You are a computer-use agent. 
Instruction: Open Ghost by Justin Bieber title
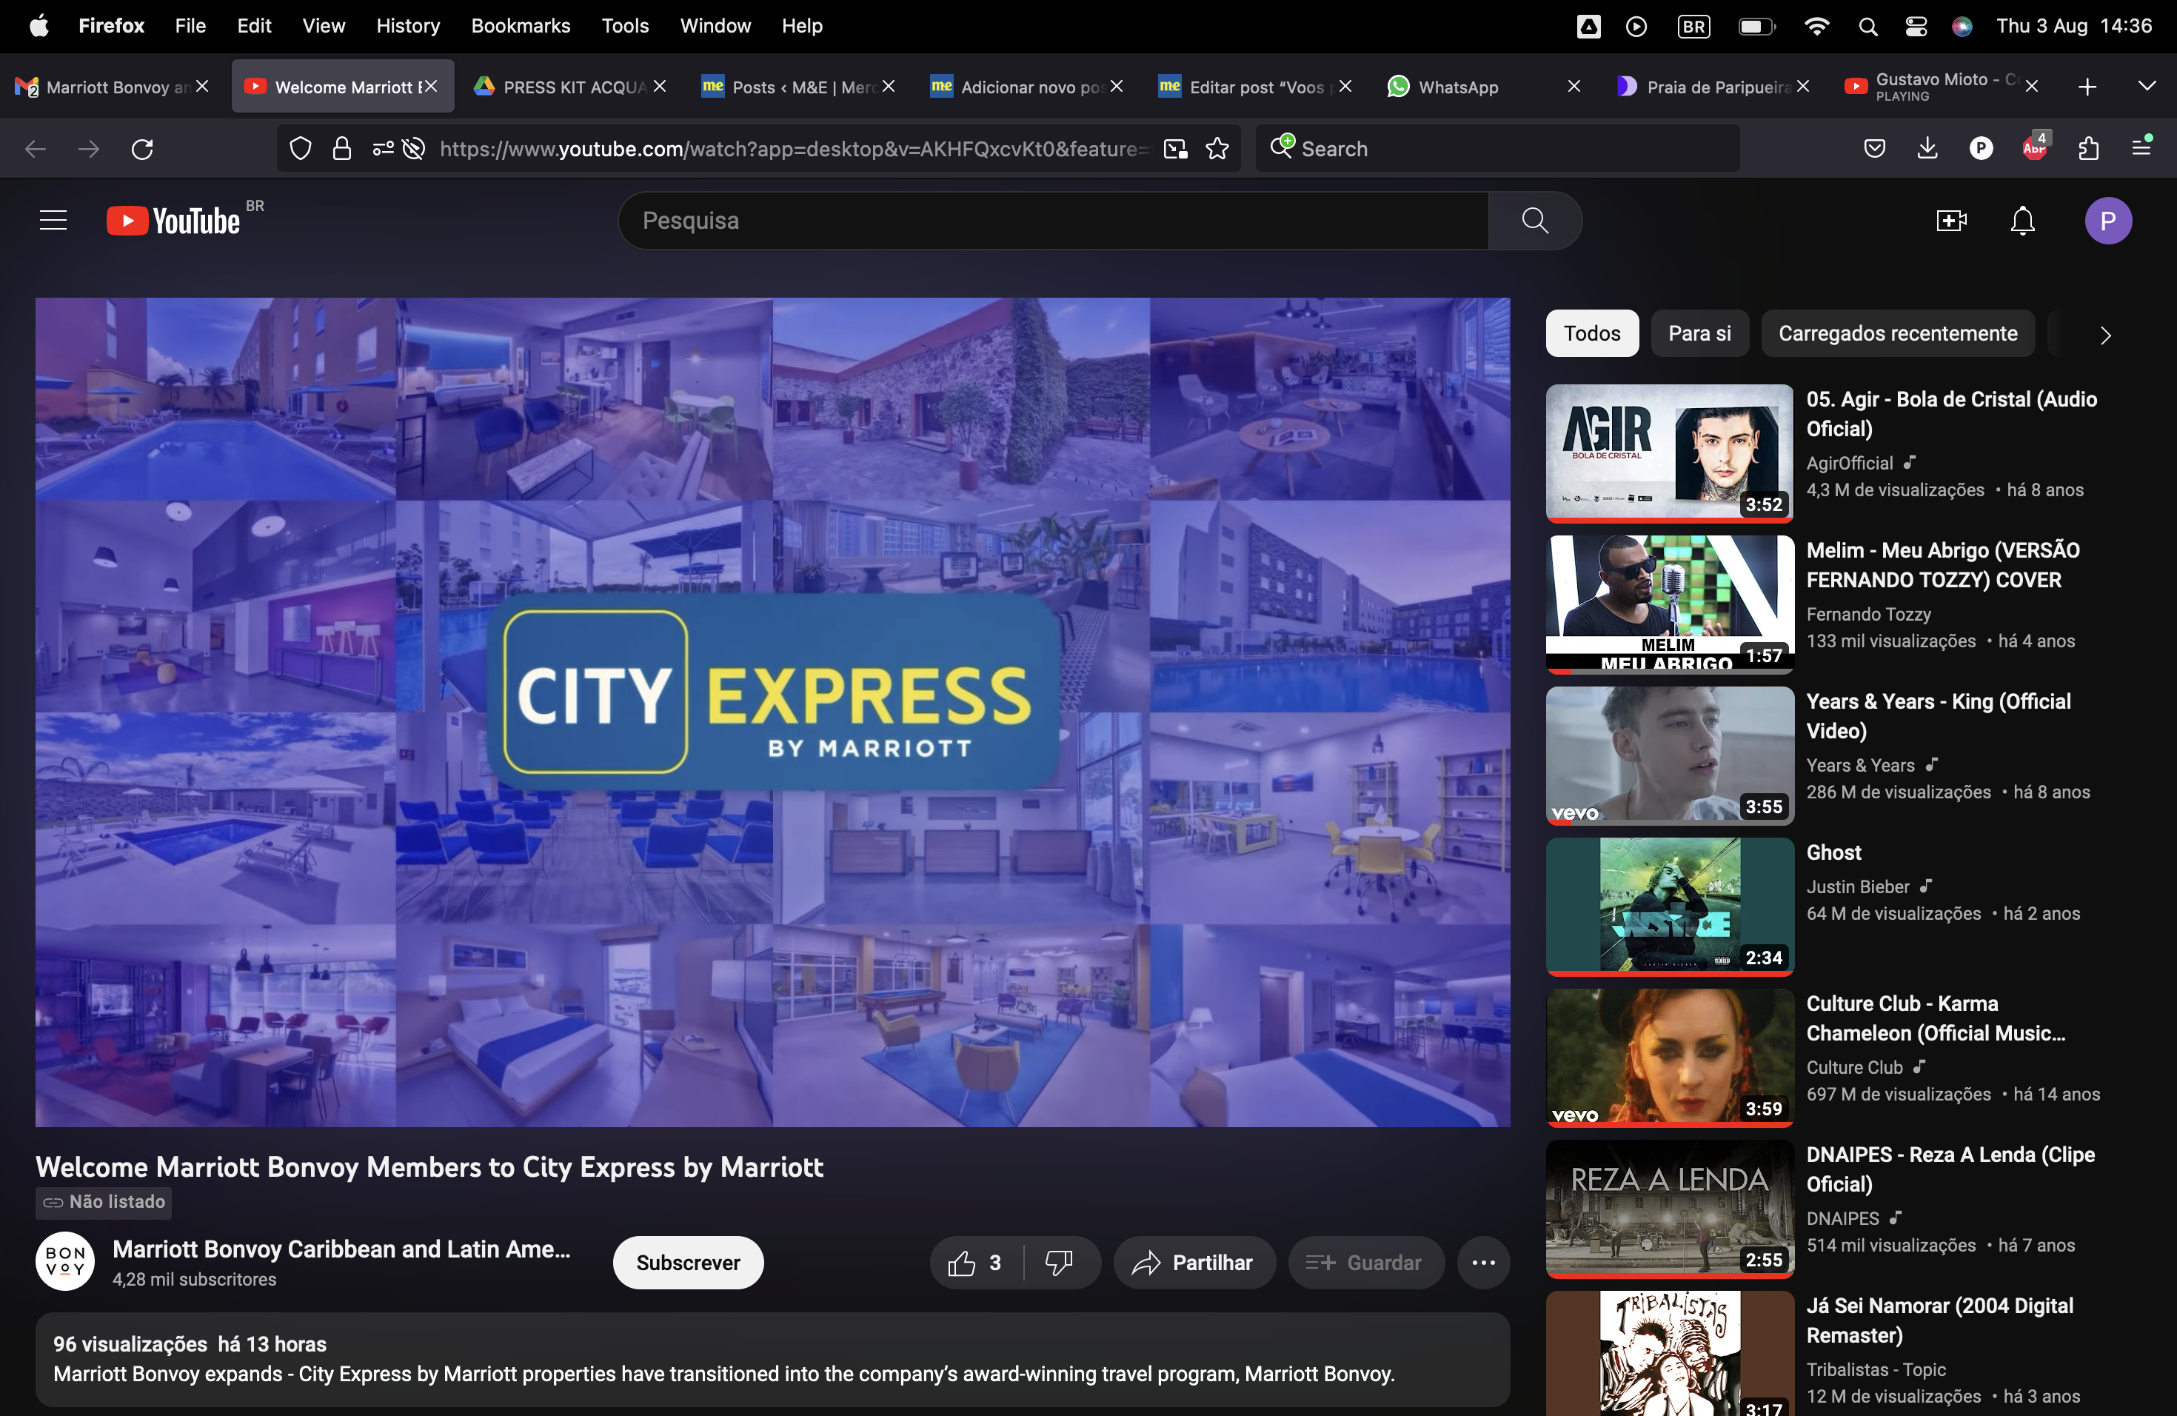[x=1833, y=852]
